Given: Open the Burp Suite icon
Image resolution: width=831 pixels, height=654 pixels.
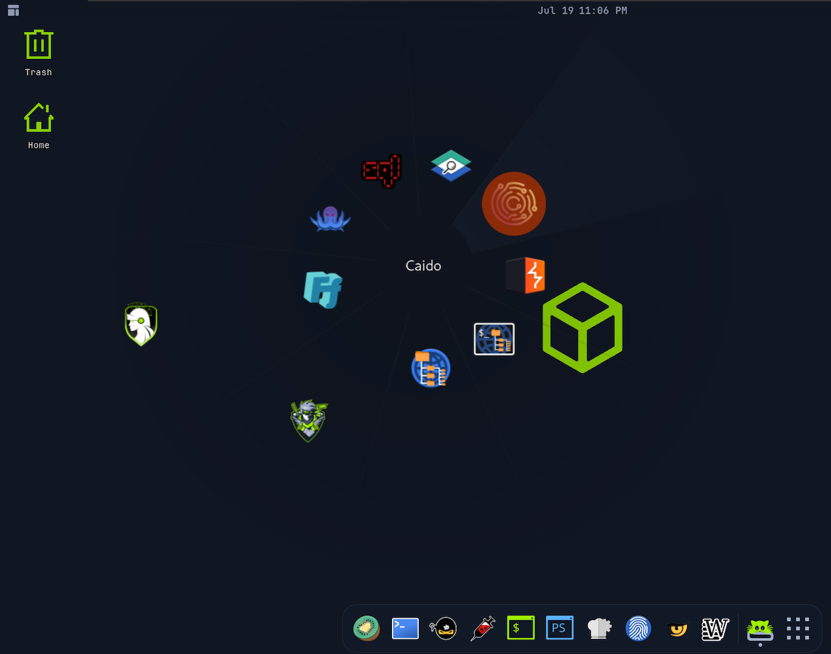Looking at the screenshot, I should [x=525, y=275].
